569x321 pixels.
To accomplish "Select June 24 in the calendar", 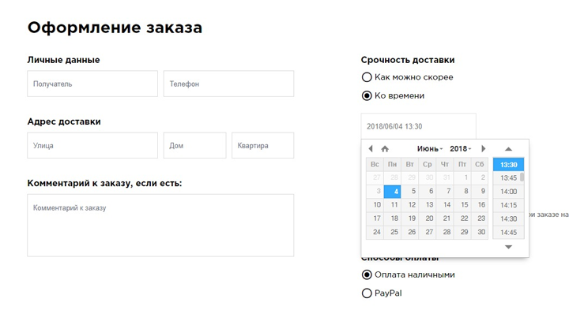I will 375,232.
